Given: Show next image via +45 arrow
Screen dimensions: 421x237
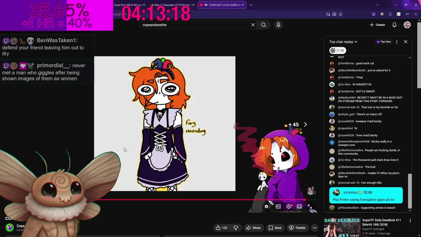Looking at the screenshot, I should pyautogui.click(x=305, y=124).
